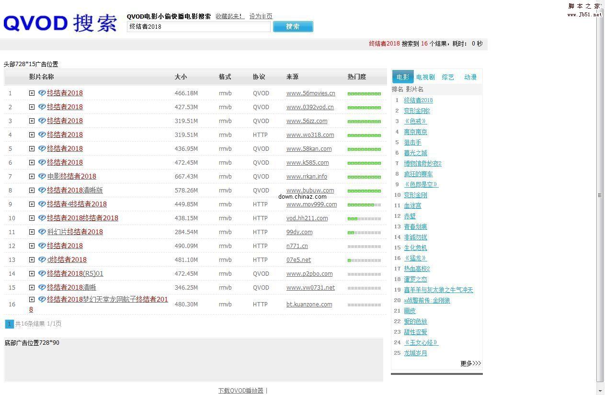
Task: Click the eye icon in row 16
Action: [42, 299]
